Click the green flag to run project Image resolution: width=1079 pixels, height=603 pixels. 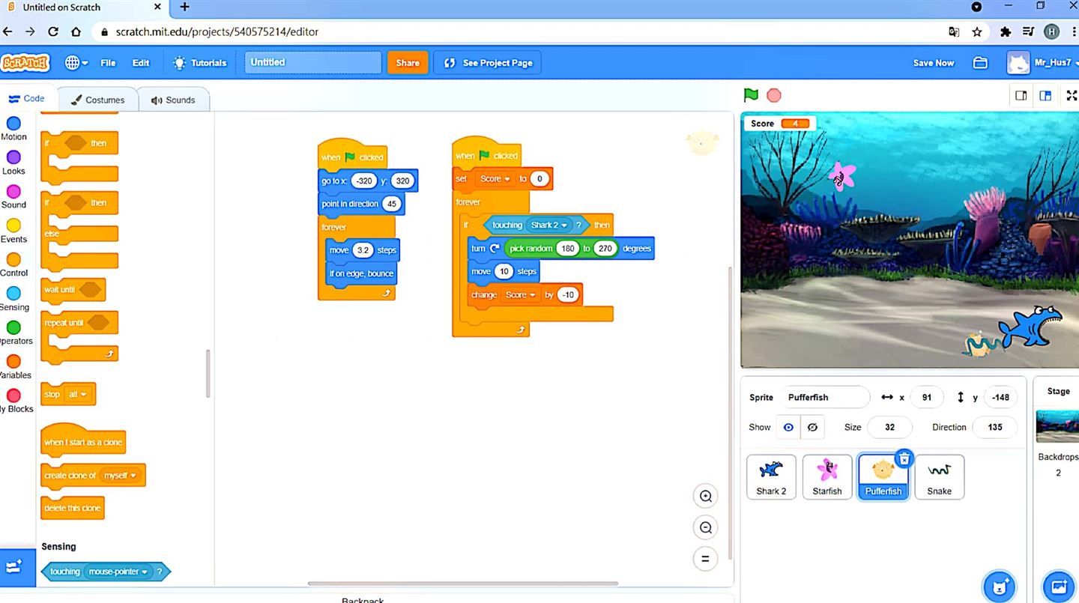[751, 95]
